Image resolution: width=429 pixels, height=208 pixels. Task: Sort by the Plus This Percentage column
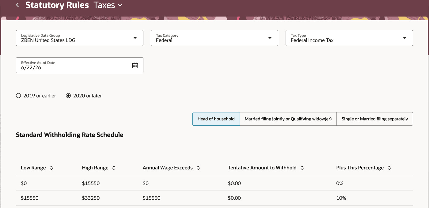pyautogui.click(x=389, y=168)
